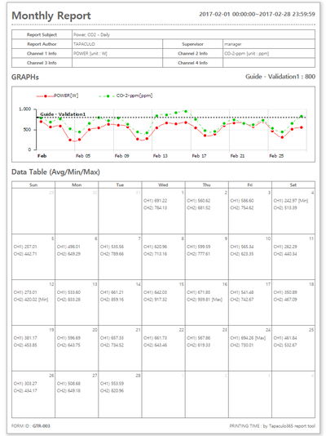Select CH1 value 661.21 on day 14
This screenshot has height=436, width=326.
[x=112, y=292]
